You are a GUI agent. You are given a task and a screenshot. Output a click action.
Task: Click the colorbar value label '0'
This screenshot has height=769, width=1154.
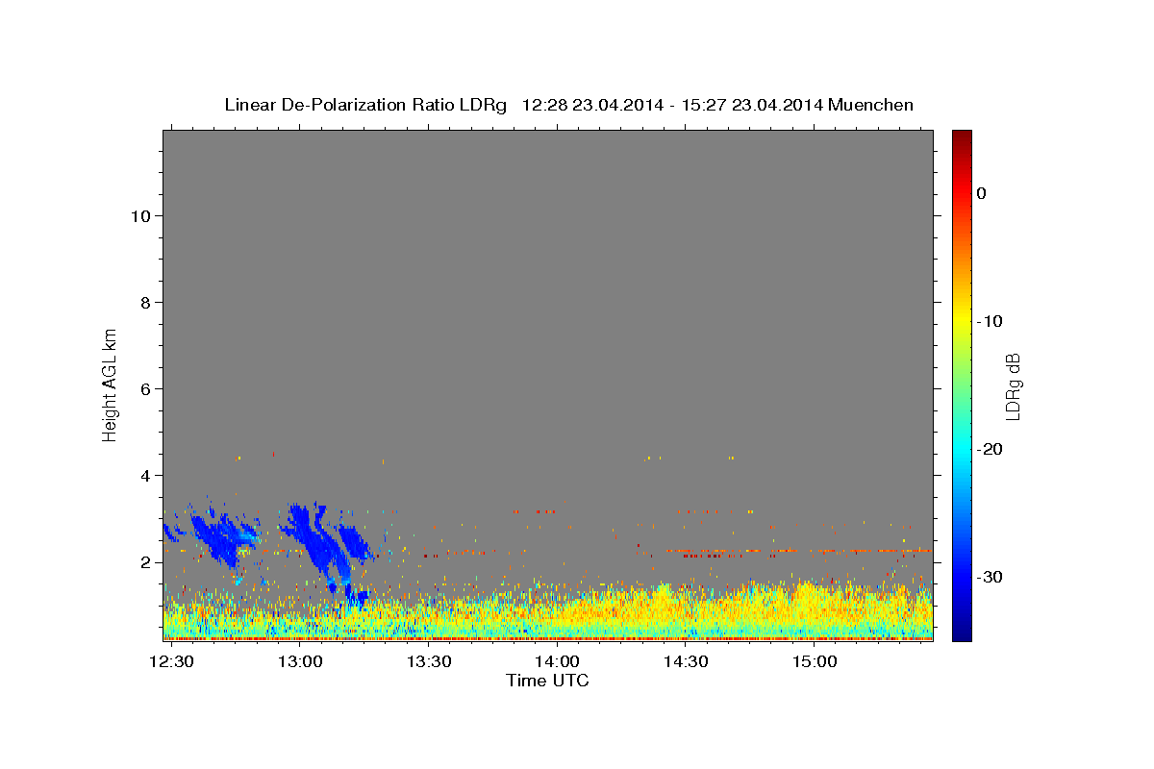point(981,193)
